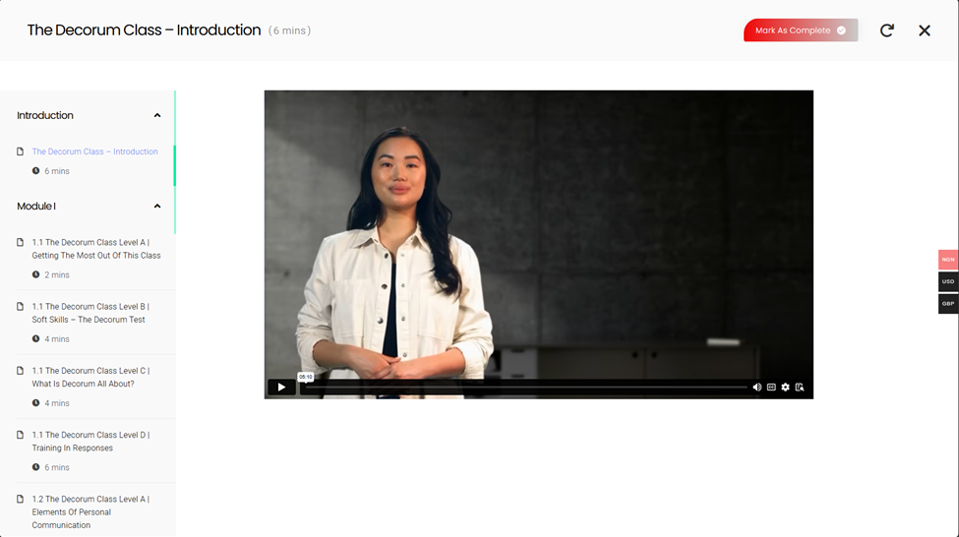The height and width of the screenshot is (537, 959).
Task: Open The Decorum Class – Introduction lesson
Action: [94, 151]
